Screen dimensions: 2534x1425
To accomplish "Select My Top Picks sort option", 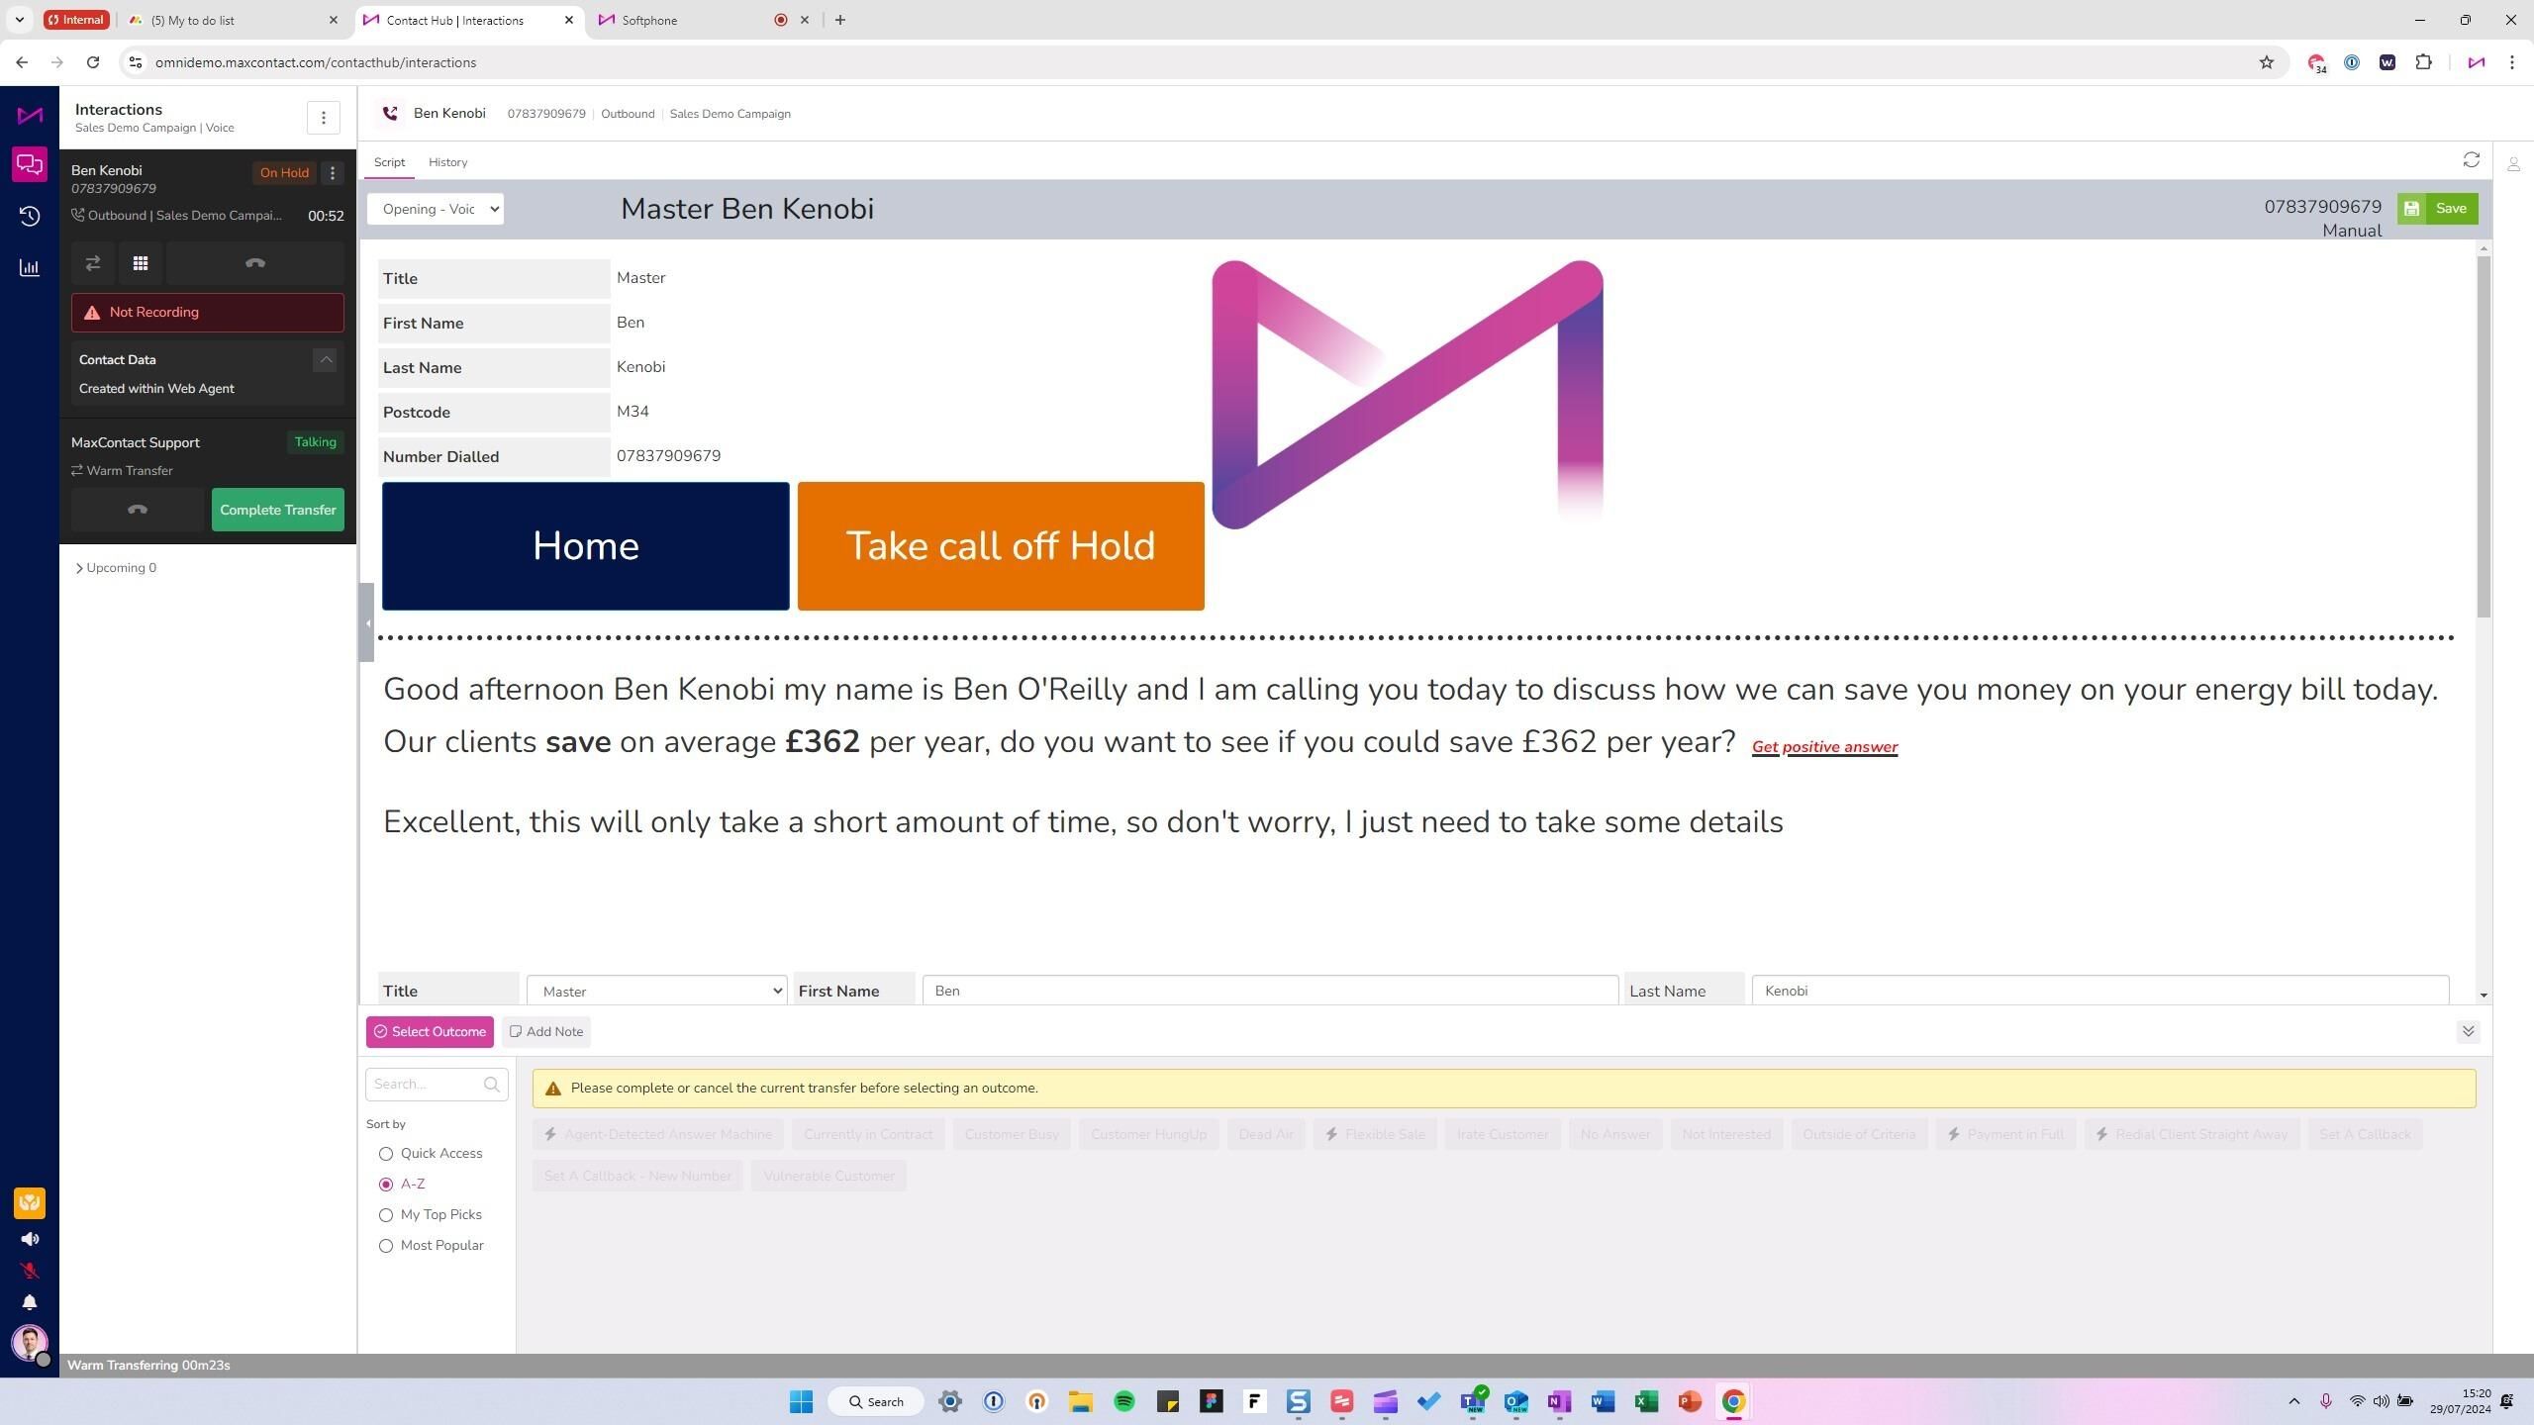I will coord(386,1215).
